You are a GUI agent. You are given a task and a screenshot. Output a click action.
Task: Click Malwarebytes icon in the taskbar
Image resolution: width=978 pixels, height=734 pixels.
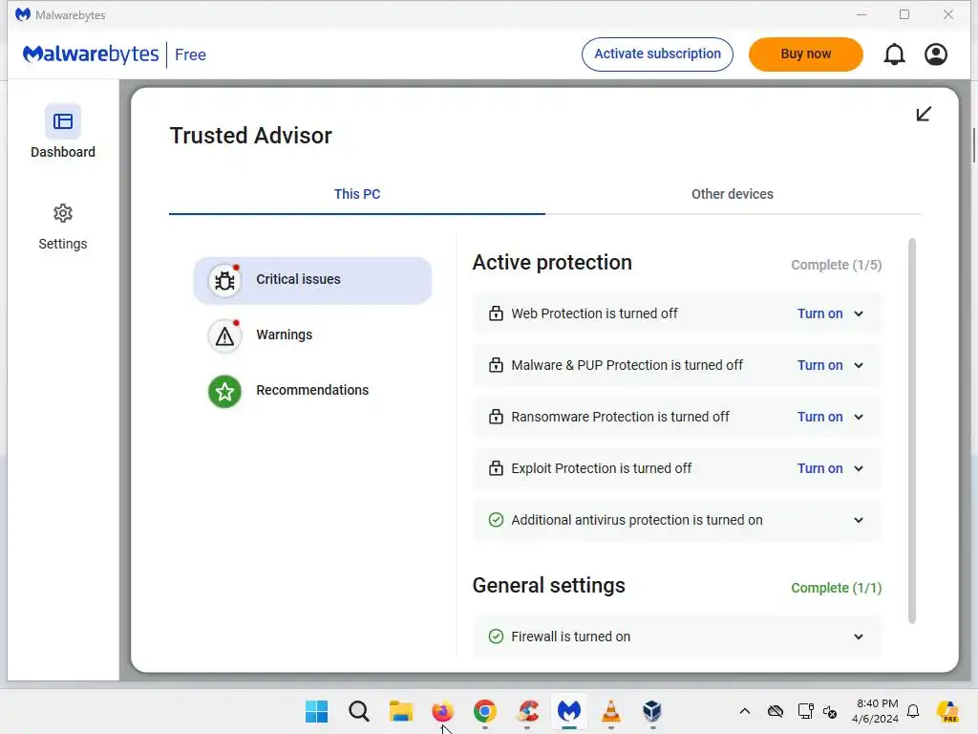point(569,711)
